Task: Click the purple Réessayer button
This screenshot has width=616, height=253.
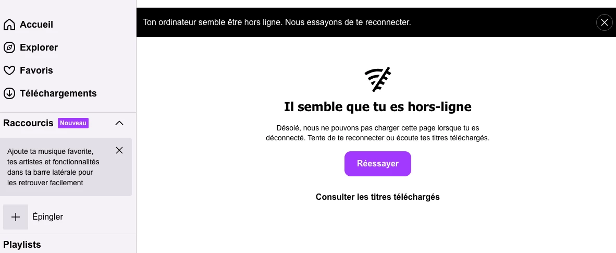Action: pos(377,164)
